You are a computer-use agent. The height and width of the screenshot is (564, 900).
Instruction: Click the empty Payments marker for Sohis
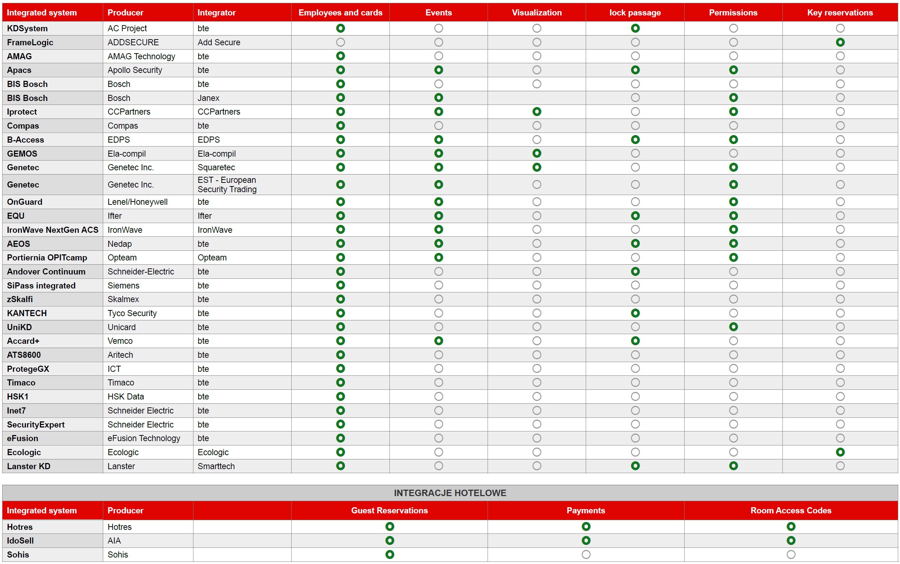click(586, 554)
